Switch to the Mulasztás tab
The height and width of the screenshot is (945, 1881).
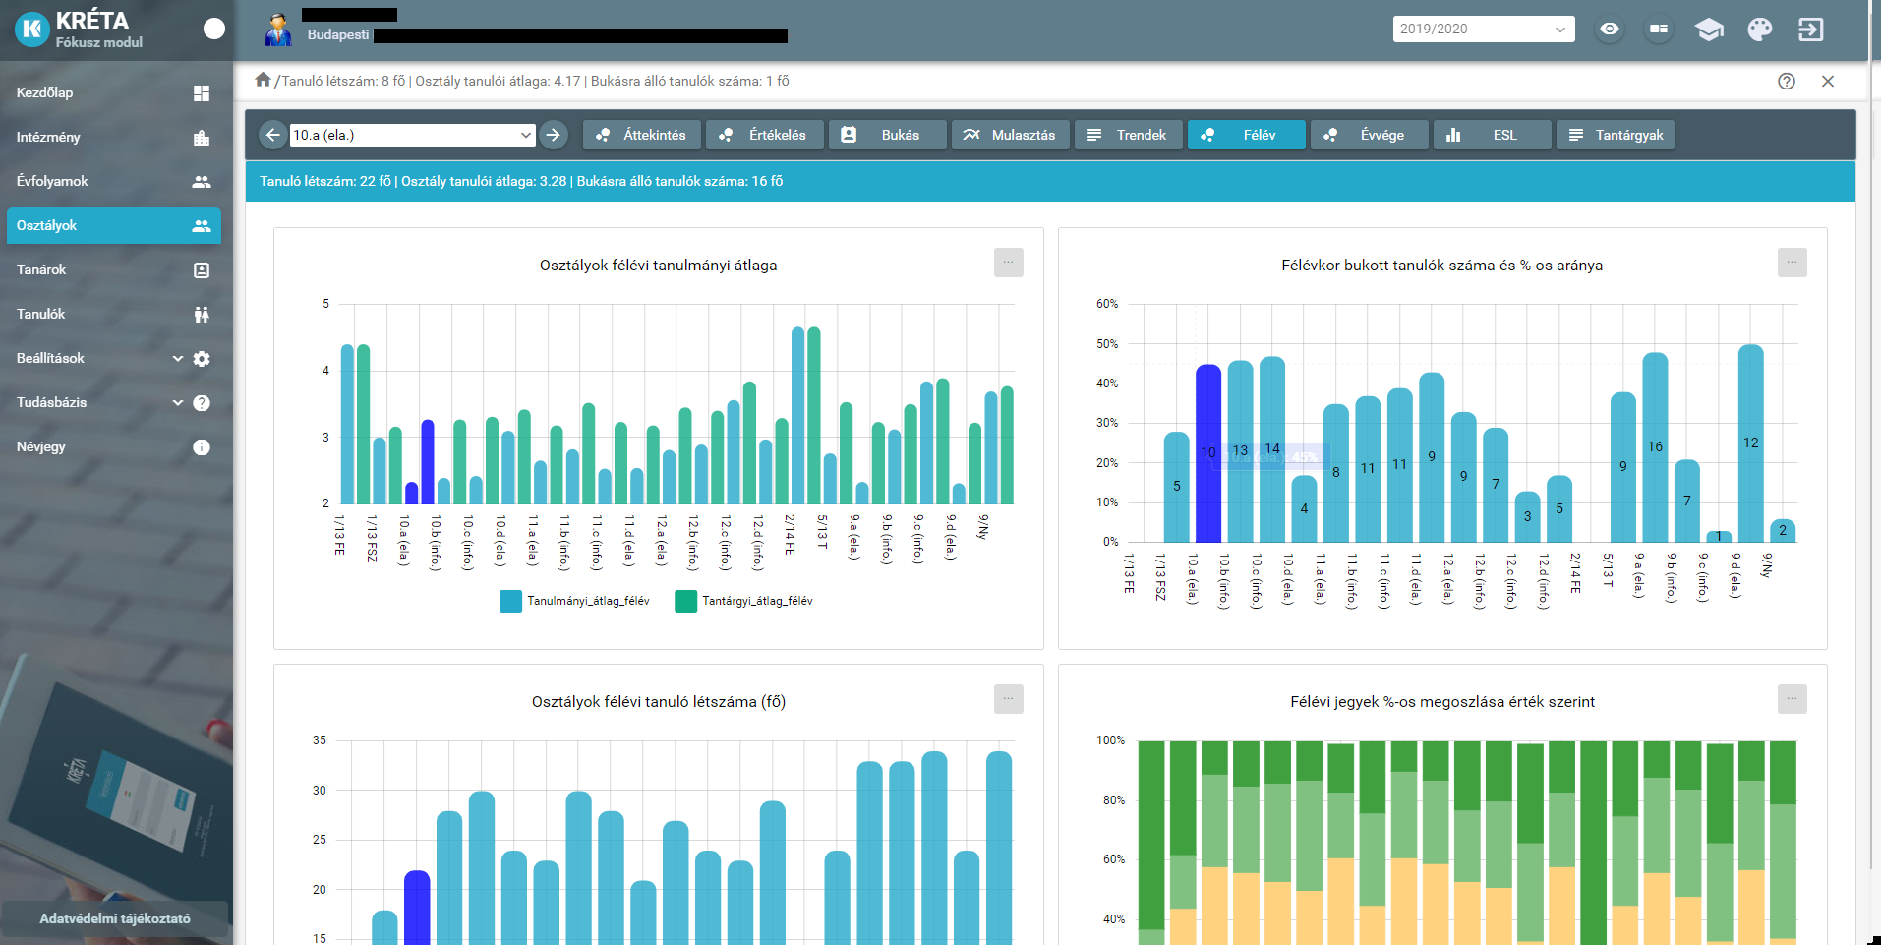coord(1010,135)
